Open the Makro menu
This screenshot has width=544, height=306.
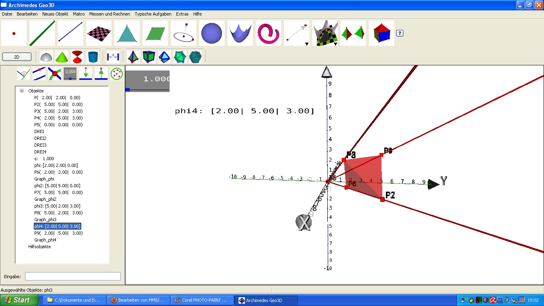click(x=78, y=14)
